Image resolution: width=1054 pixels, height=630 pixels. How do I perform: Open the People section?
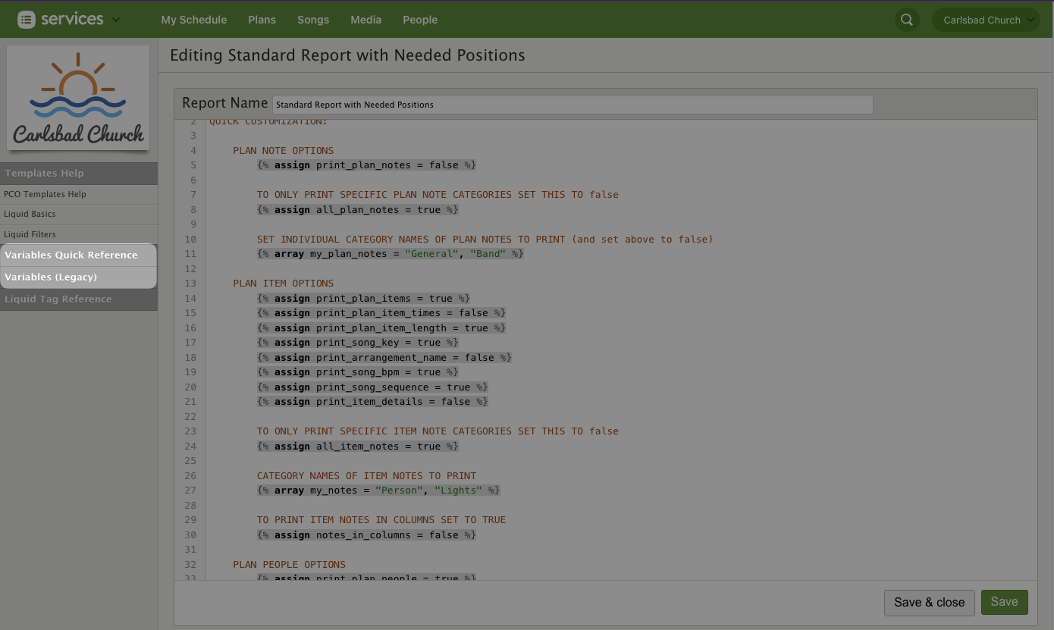coord(420,20)
